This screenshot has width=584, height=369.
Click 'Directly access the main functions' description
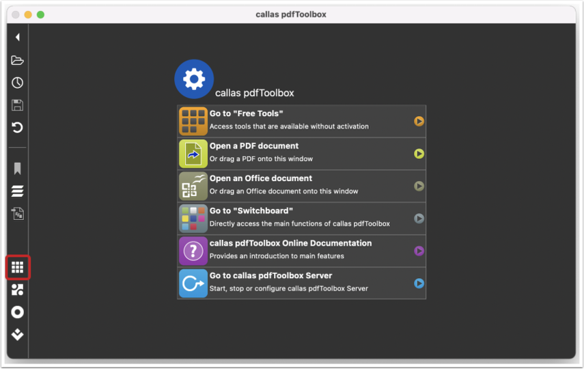click(x=299, y=223)
